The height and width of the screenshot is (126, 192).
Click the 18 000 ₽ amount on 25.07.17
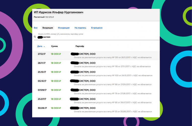tap(56, 99)
